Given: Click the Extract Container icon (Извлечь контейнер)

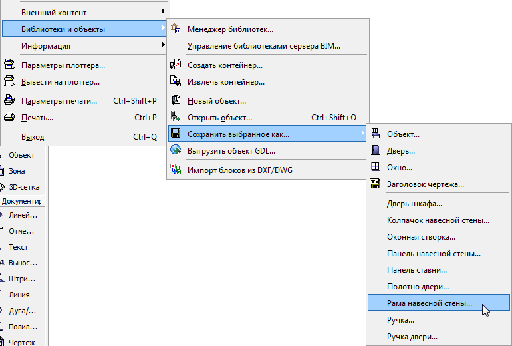Looking at the screenshot, I should click(x=176, y=81).
